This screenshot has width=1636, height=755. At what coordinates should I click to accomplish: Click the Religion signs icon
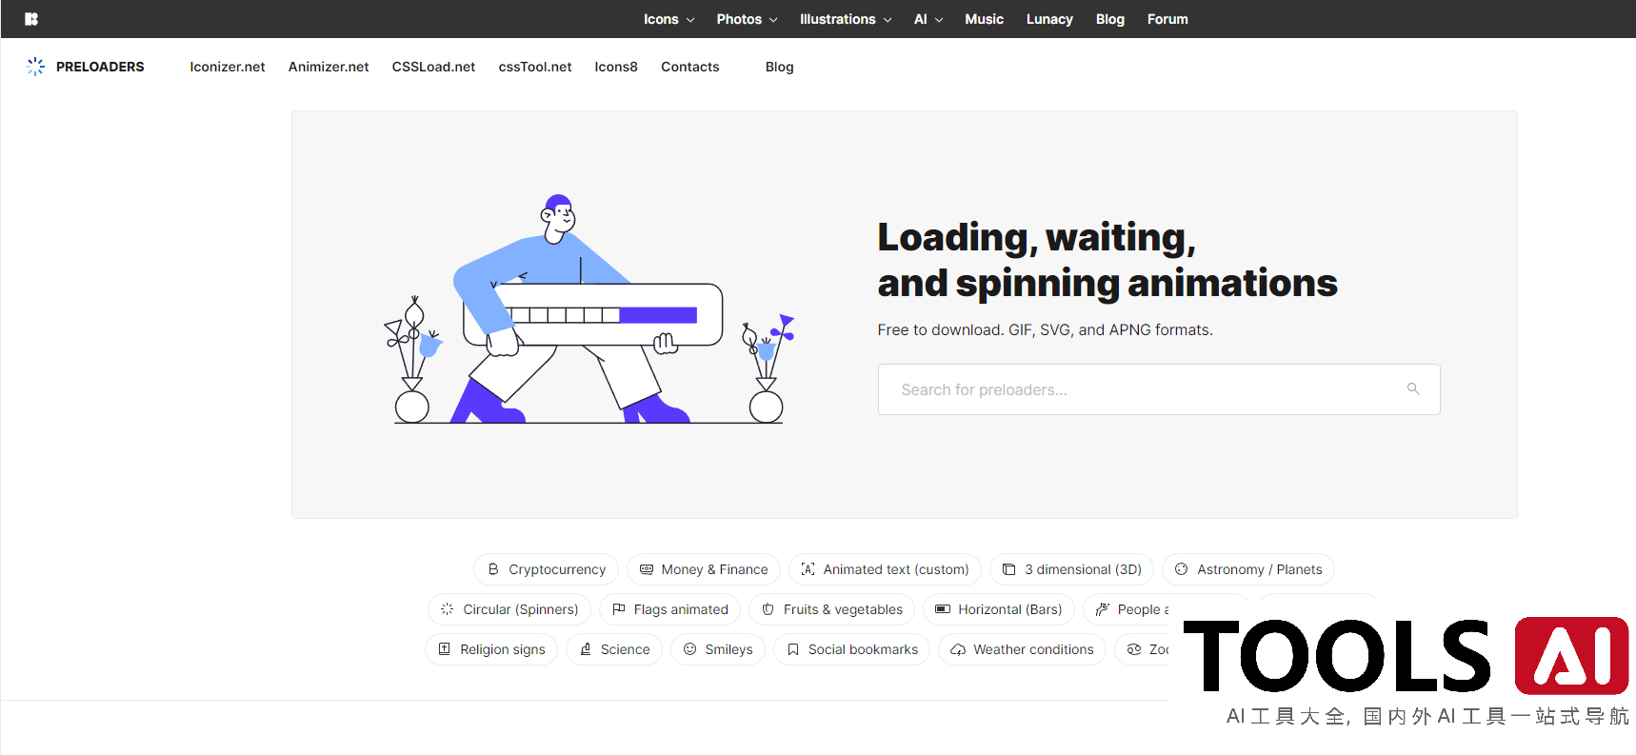445,649
